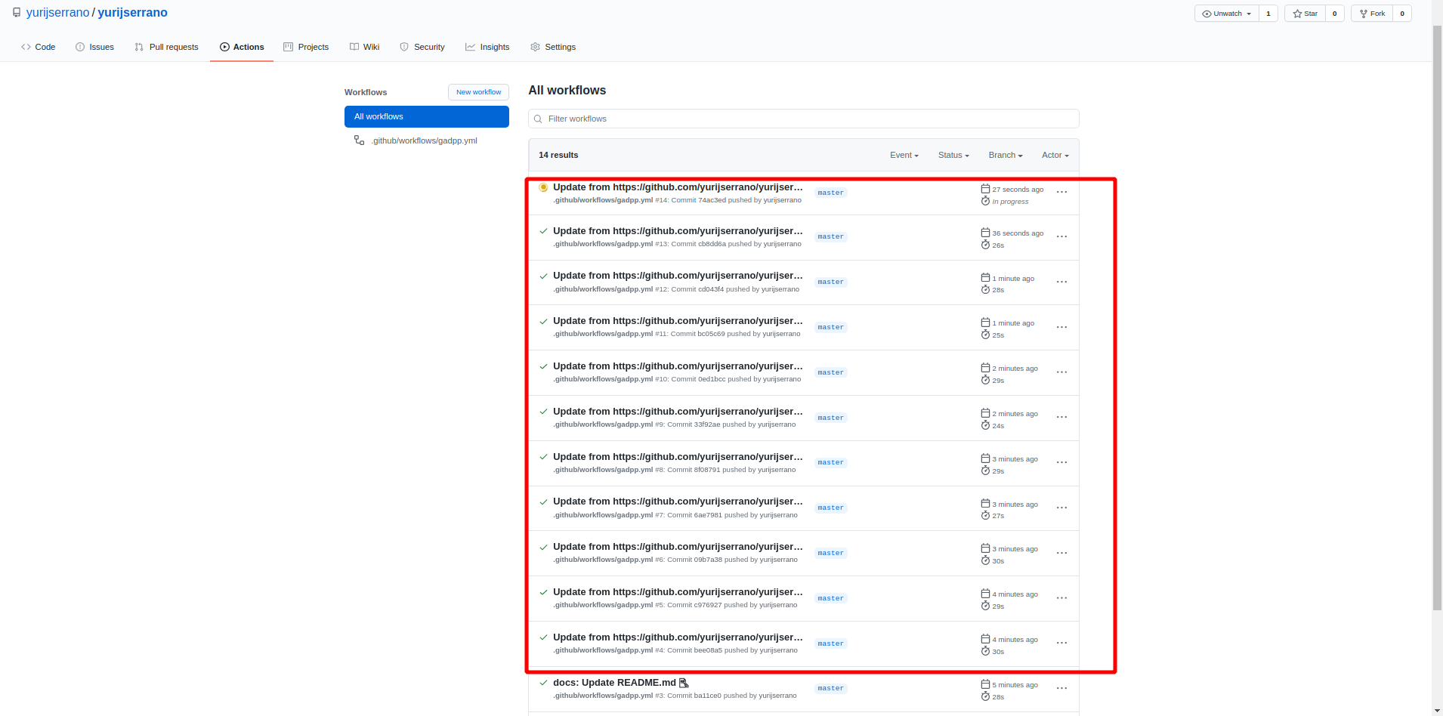The height and width of the screenshot is (716, 1443).
Task: Open the options menu for run #5
Action: click(1061, 598)
